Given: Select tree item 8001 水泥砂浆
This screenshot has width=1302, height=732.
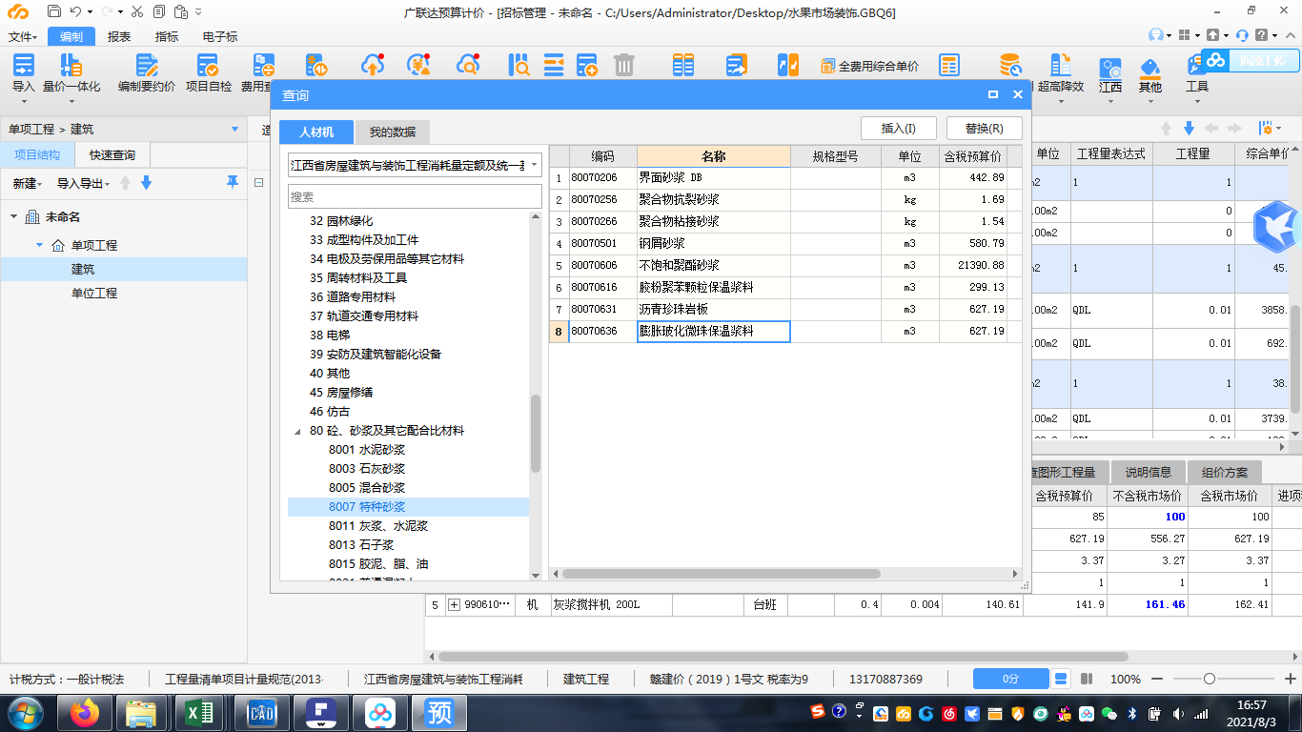Looking at the screenshot, I should [367, 449].
